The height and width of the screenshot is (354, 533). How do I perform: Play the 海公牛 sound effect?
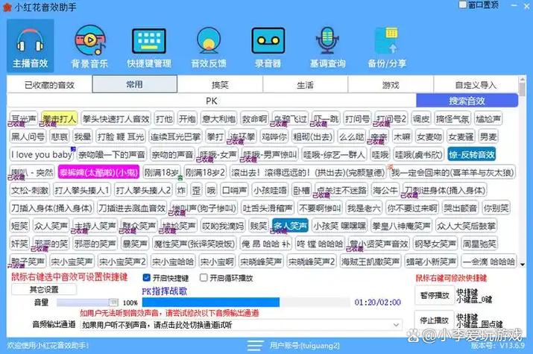(x=385, y=190)
